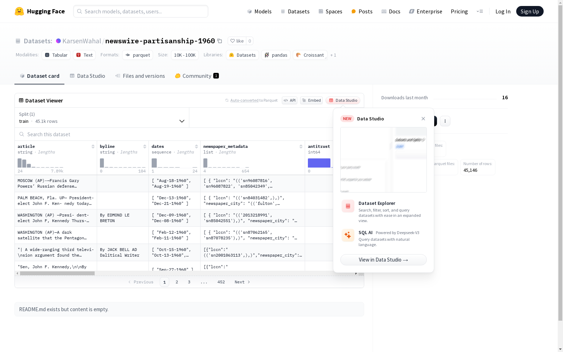The image size is (563, 352).
Task: Open the Models page
Action: 259,11
